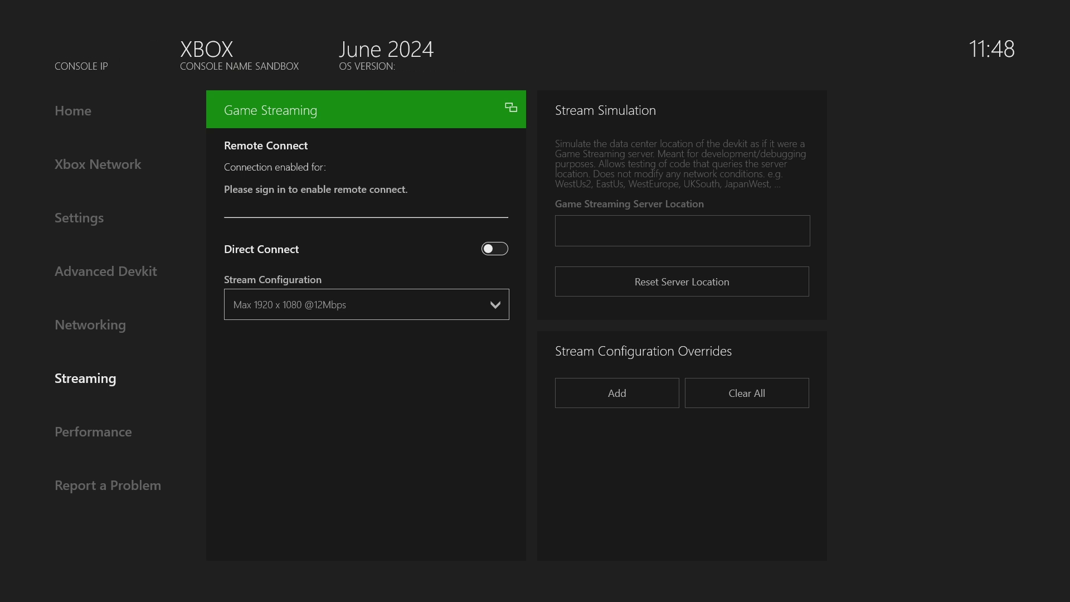Enable Remote Connect sign-in toggle
This screenshot has height=602, width=1070.
point(315,189)
